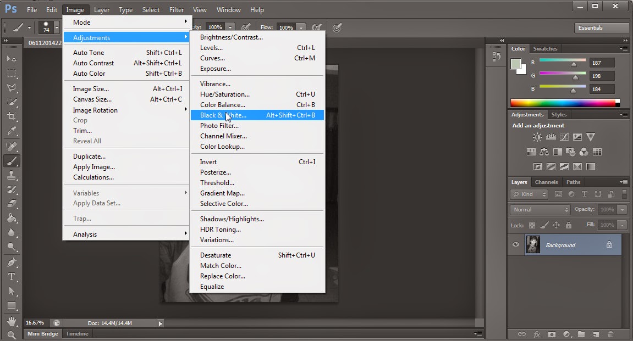
Task: Choose Desaturate in Adjustments submenu
Action: point(257,255)
